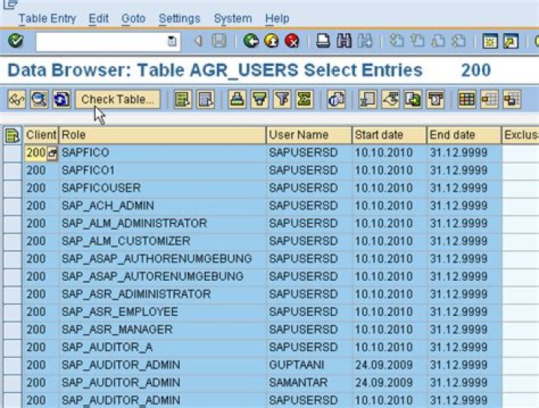
Task: Toggle row selector for SAPFICOUSER
Action: click(13, 188)
